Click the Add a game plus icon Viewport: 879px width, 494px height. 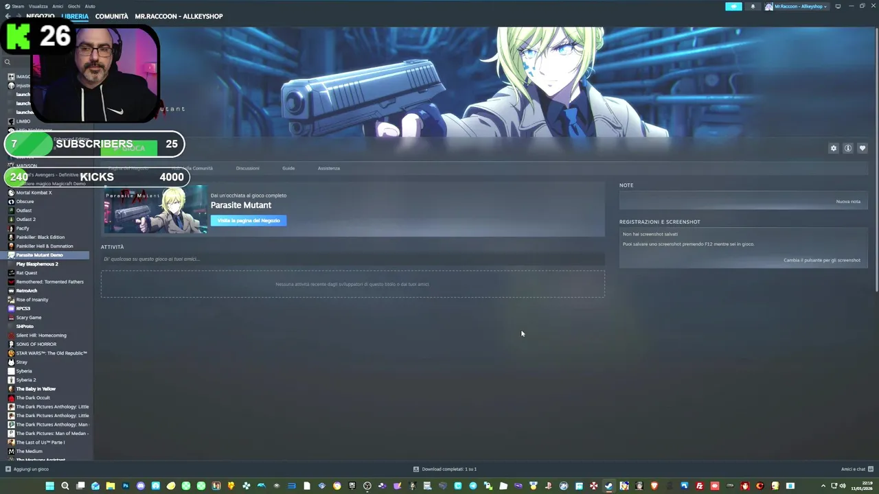(8, 469)
